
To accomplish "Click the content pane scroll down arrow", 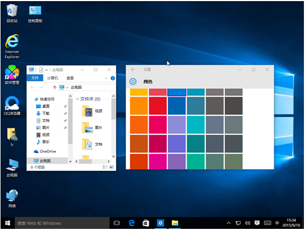I will [114, 156].
